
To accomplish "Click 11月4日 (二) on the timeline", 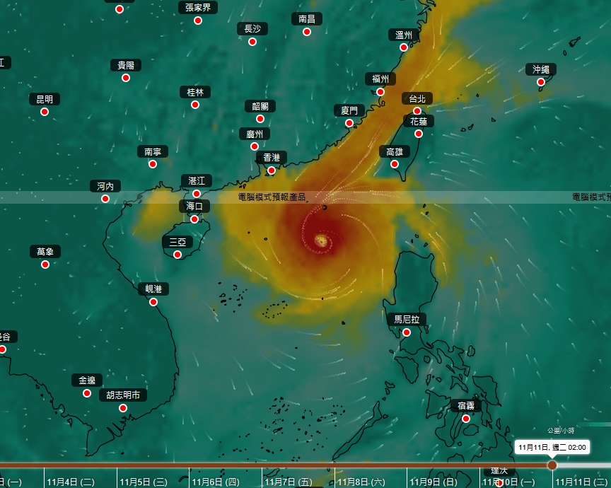I will tap(70, 482).
